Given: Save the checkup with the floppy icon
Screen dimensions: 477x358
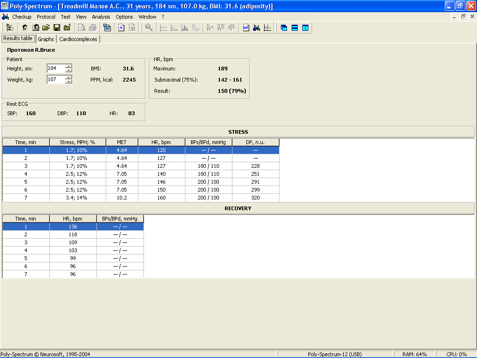Looking at the screenshot, I should click(x=56, y=28).
